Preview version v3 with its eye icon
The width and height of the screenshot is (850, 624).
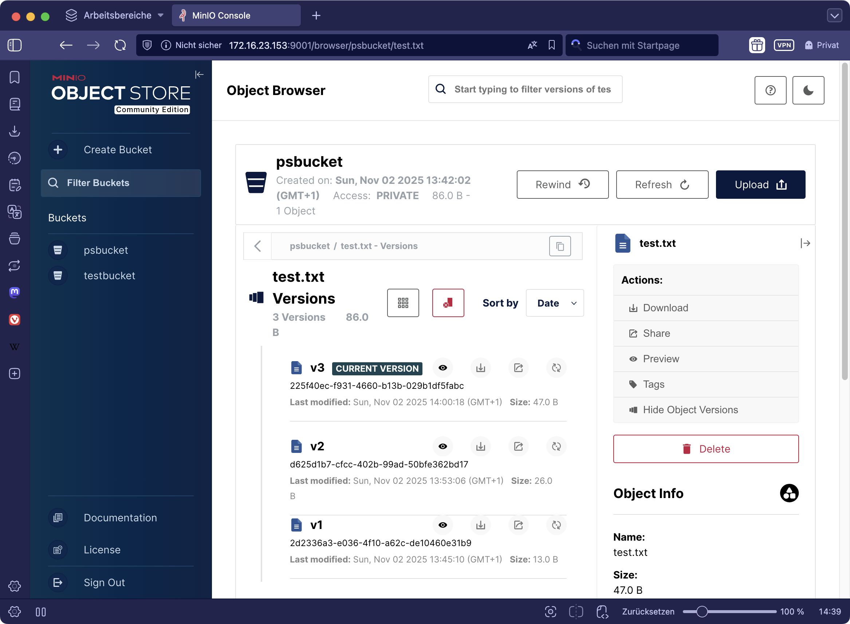click(x=443, y=368)
